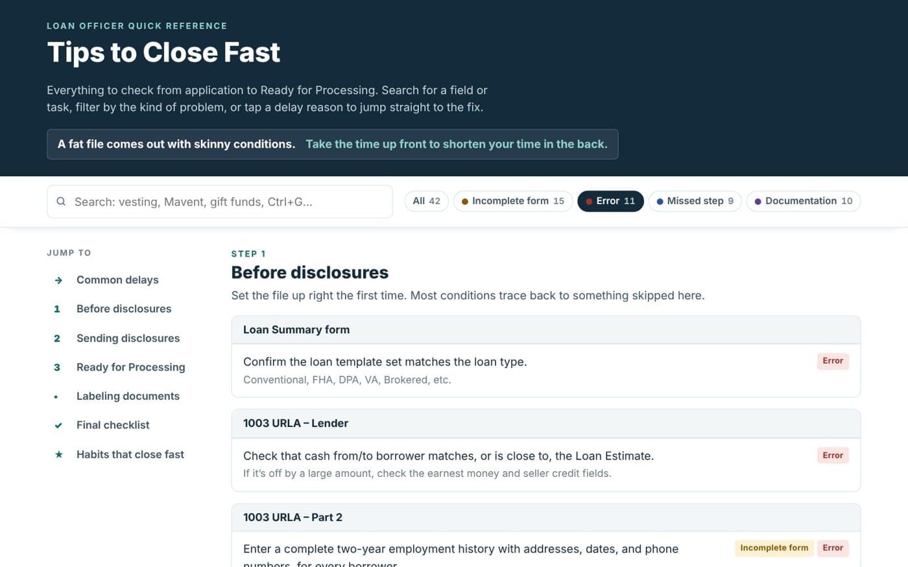Click Error tag on cash from/to borrower row
This screenshot has height=567, width=908.
point(833,456)
